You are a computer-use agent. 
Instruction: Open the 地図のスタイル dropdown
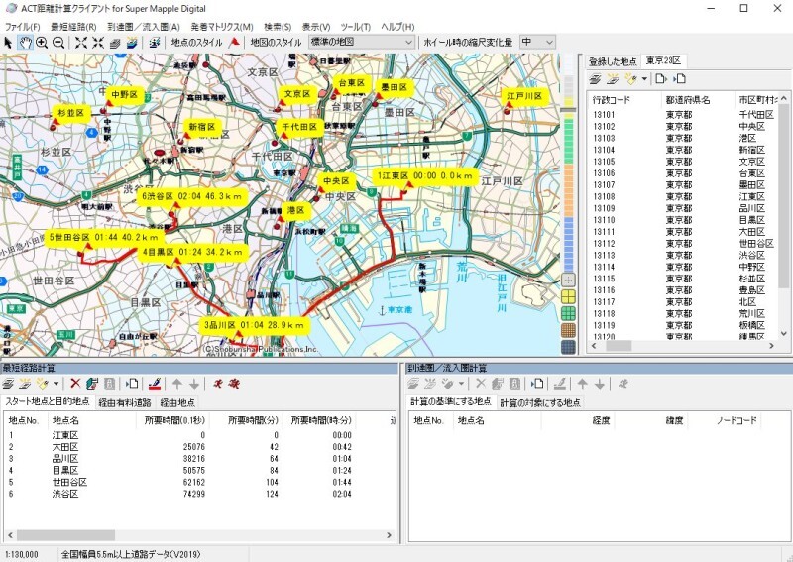pyautogui.click(x=408, y=43)
